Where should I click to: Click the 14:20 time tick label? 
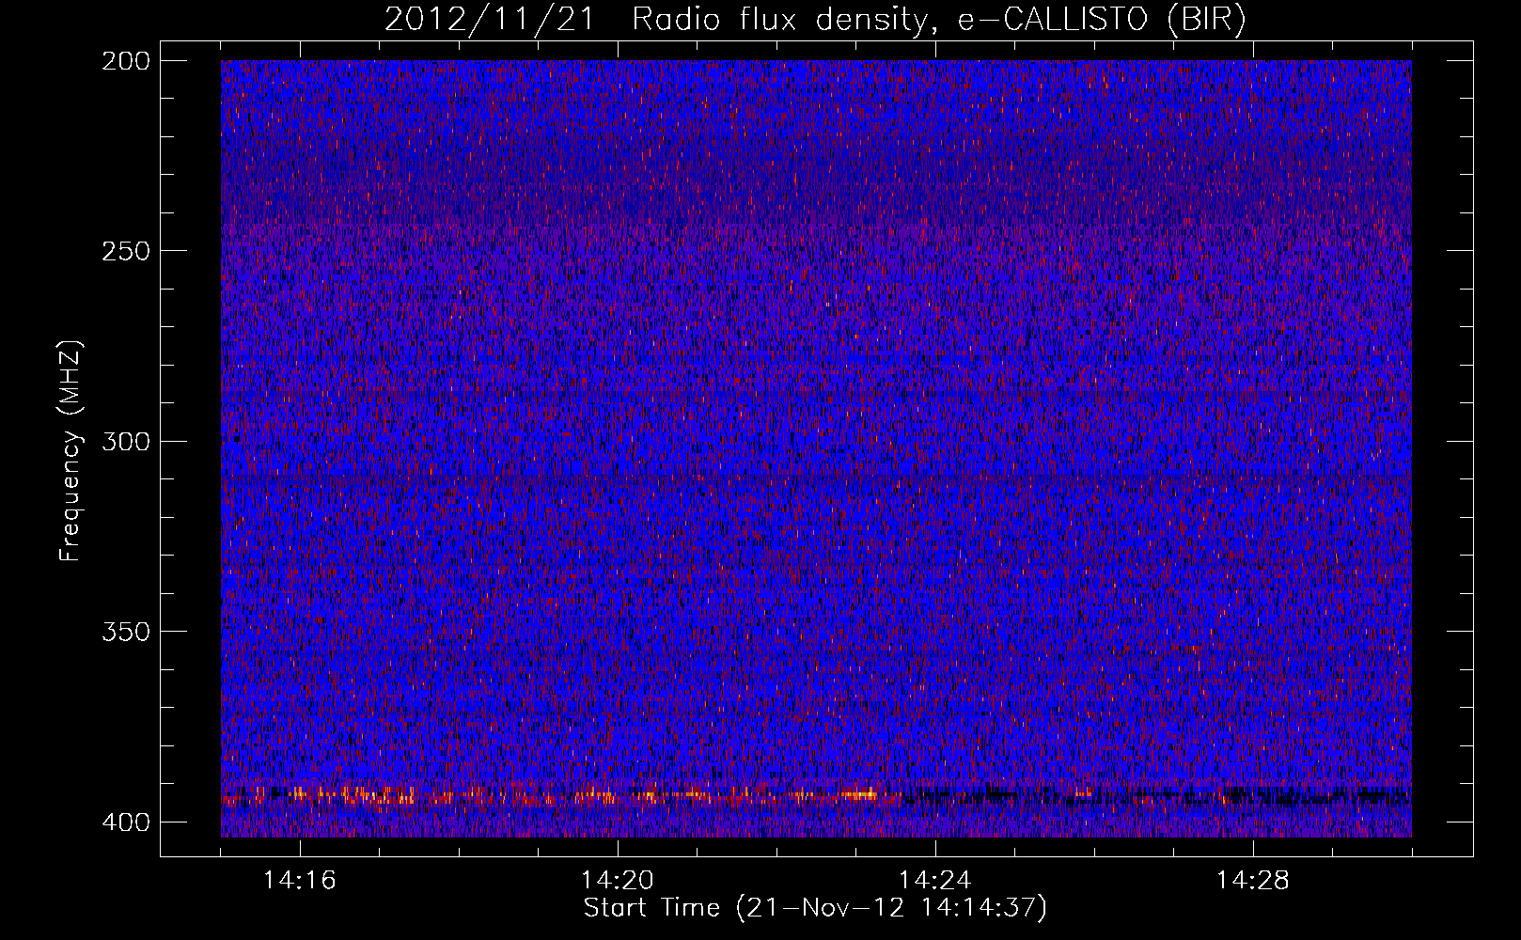618,881
